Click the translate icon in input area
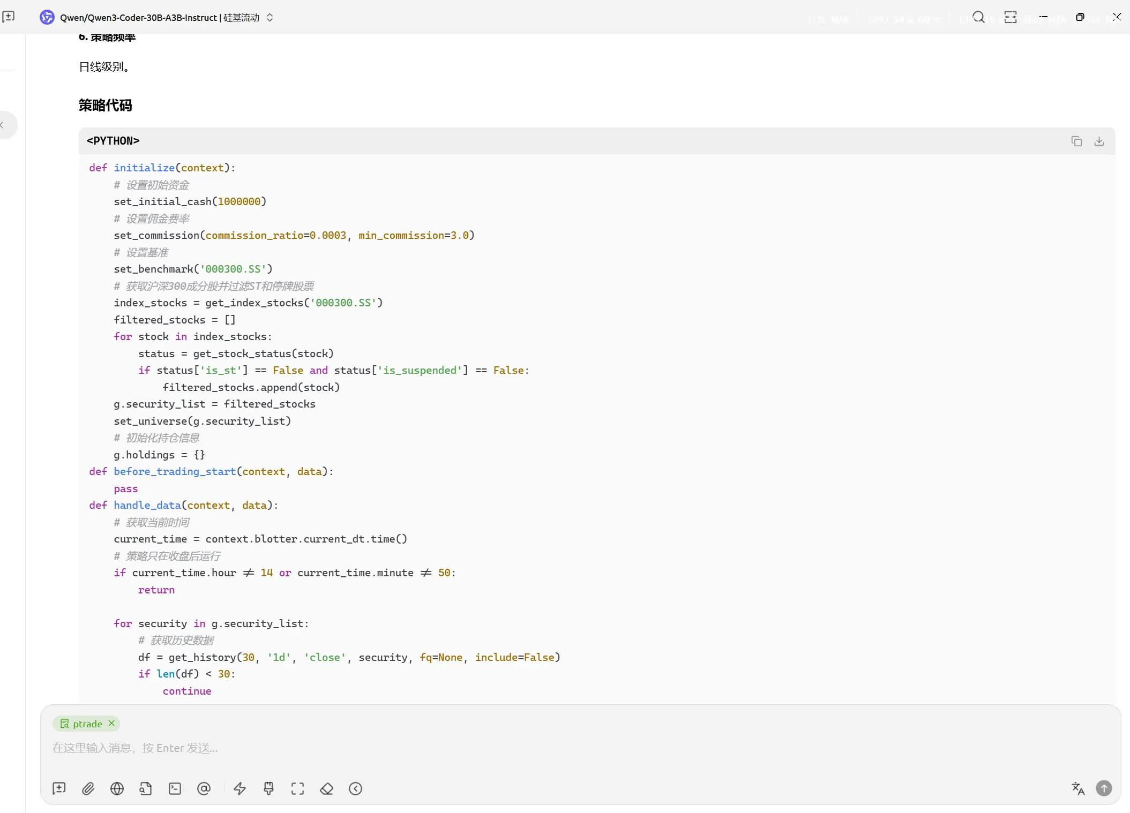Image resolution: width=1130 pixels, height=813 pixels. click(x=1077, y=788)
